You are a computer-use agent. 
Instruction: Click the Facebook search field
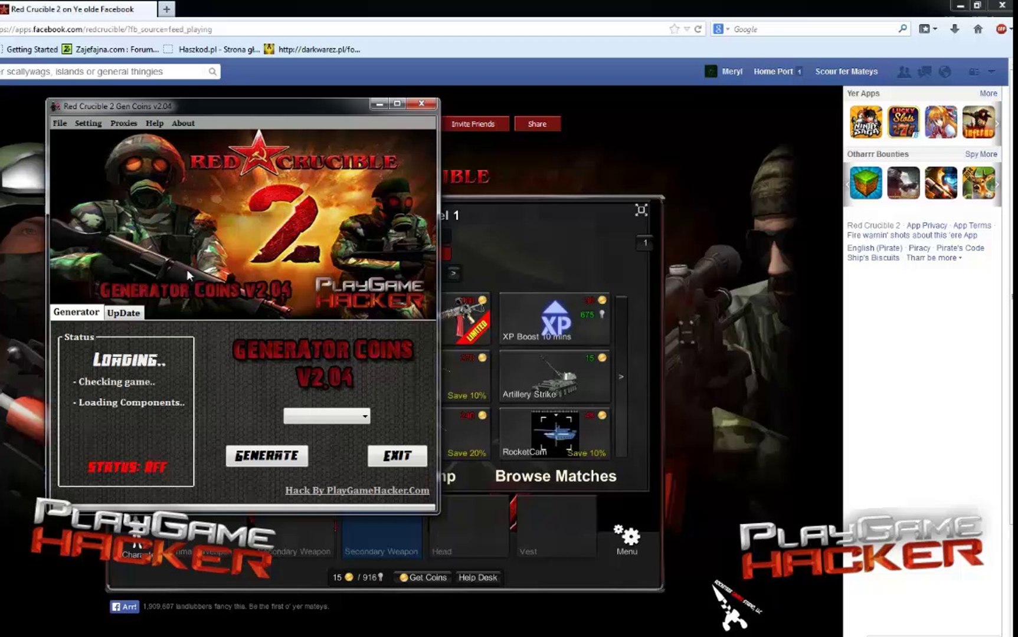click(x=103, y=71)
